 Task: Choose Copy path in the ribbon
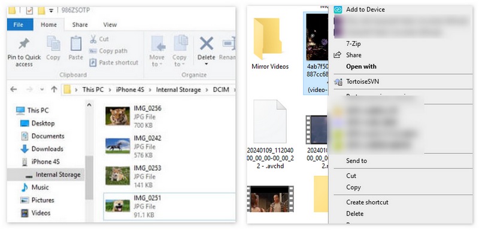(x=108, y=51)
